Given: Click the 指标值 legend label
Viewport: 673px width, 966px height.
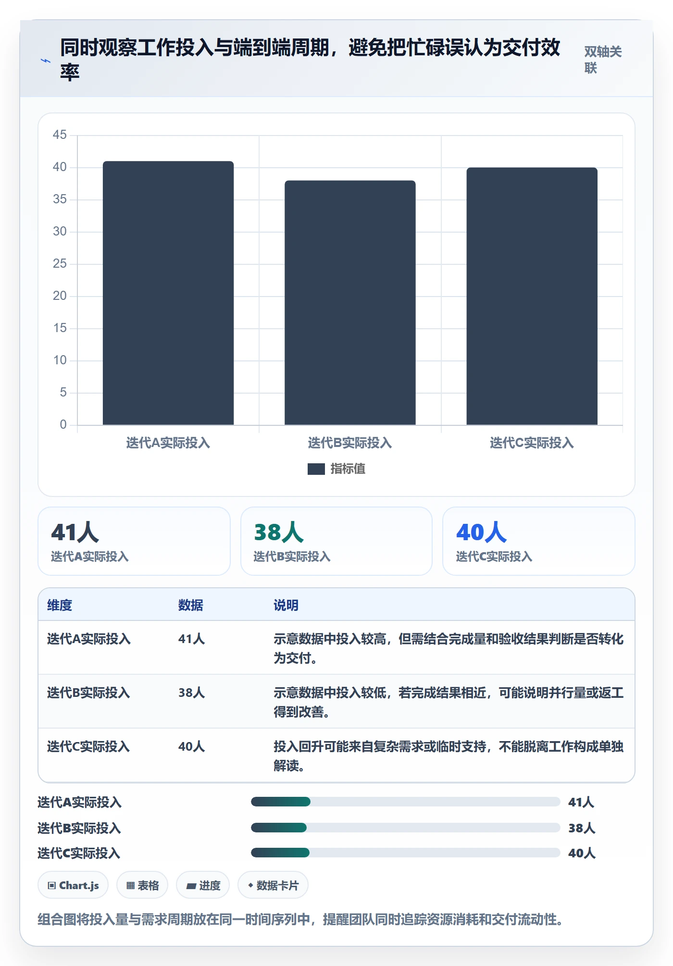Looking at the screenshot, I should click(348, 469).
